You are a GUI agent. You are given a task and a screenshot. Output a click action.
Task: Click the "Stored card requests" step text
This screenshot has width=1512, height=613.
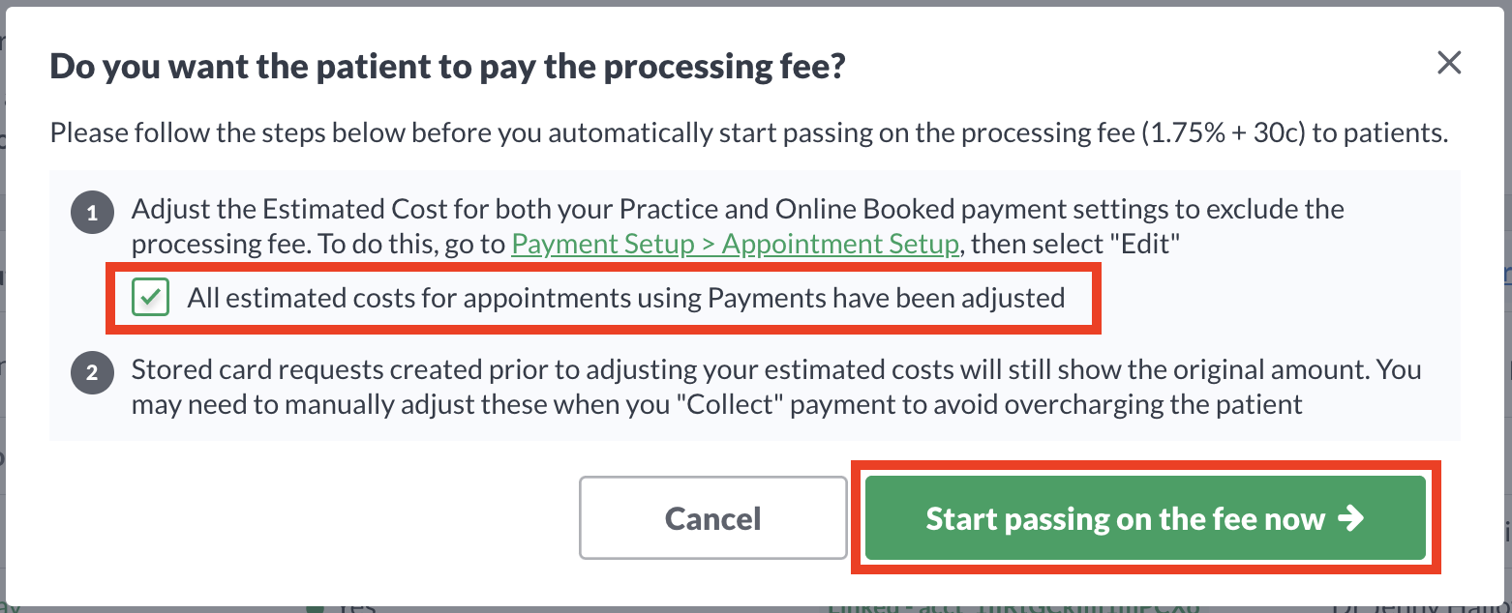coord(776,387)
